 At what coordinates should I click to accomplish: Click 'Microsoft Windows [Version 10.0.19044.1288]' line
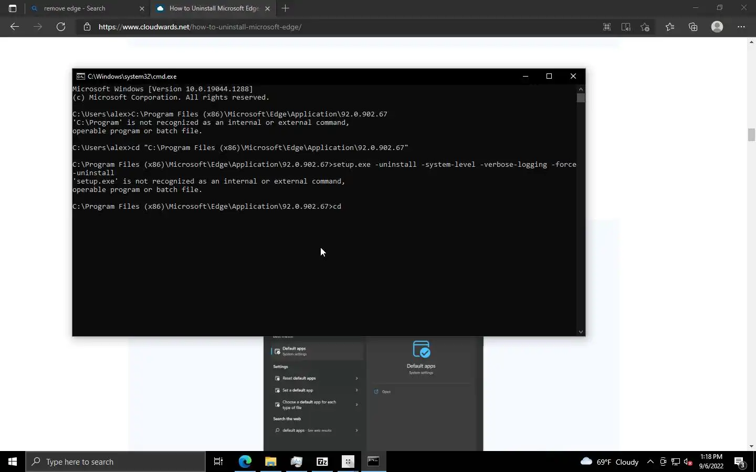tap(163, 89)
